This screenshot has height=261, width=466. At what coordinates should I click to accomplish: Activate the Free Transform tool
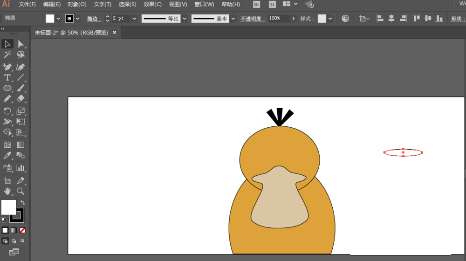pyautogui.click(x=21, y=122)
